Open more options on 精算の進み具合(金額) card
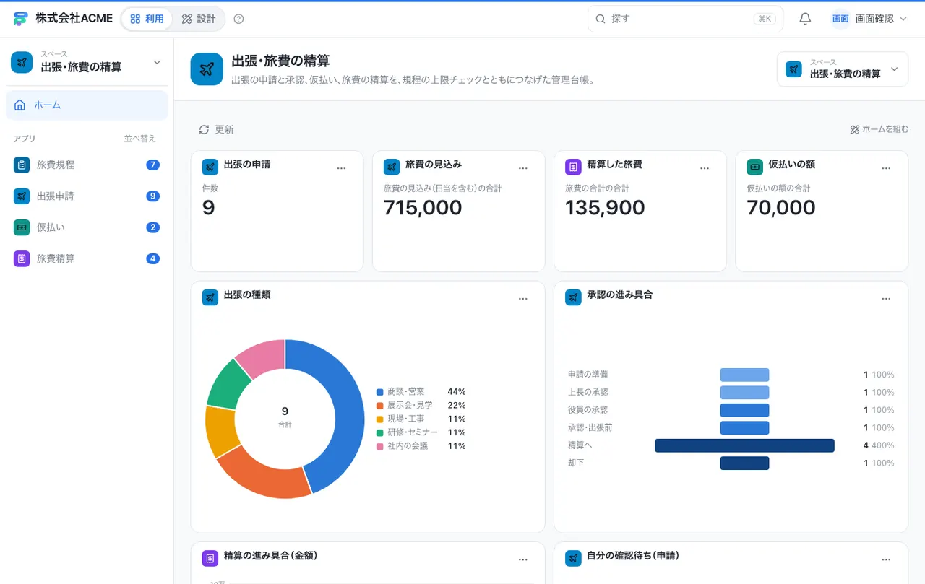The height and width of the screenshot is (584, 925). (523, 559)
